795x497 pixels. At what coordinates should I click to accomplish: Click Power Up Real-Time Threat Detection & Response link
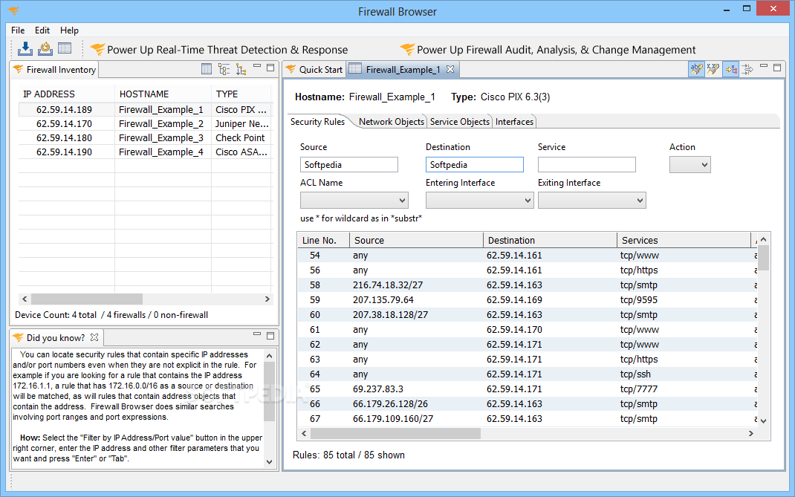point(227,50)
